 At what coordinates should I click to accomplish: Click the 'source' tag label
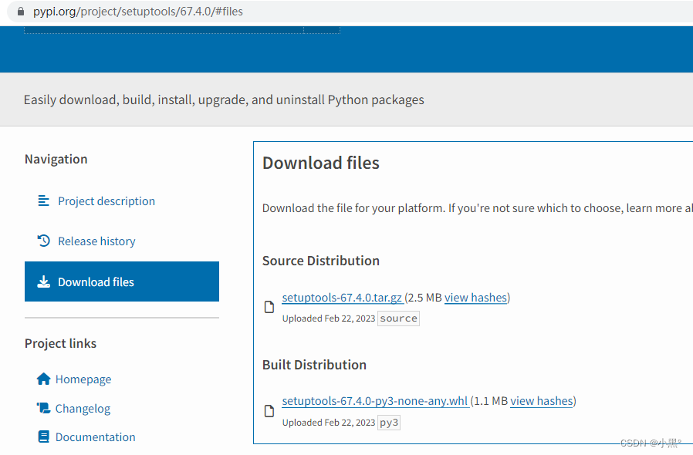click(x=399, y=318)
